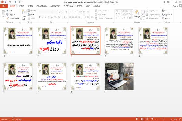Open Clipboard dialog launcher

point(20,22)
